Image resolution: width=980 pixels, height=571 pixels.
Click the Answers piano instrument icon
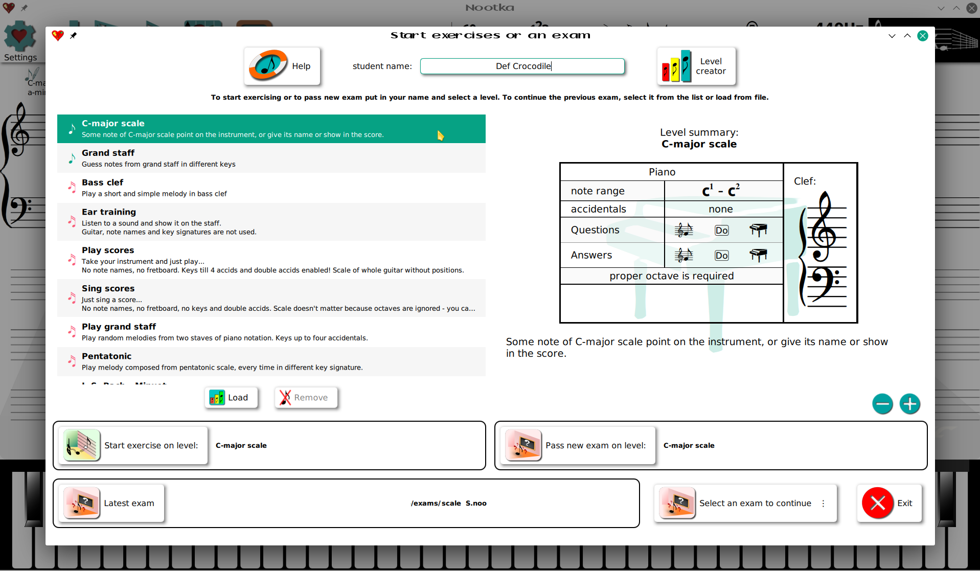pos(758,255)
